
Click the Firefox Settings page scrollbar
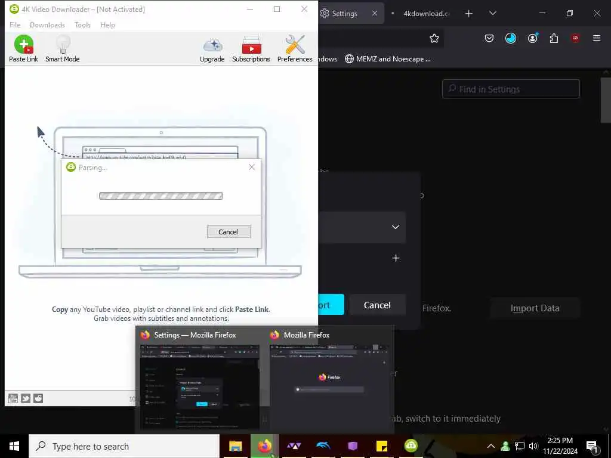pos(606,100)
